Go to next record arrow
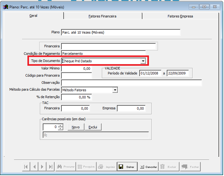Viewport: 224px width, 176px height. pyautogui.click(x=42, y=167)
